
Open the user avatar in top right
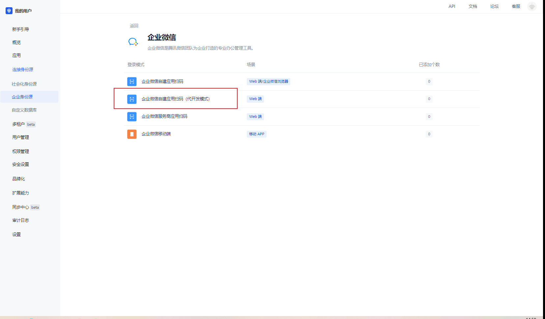coord(531,6)
